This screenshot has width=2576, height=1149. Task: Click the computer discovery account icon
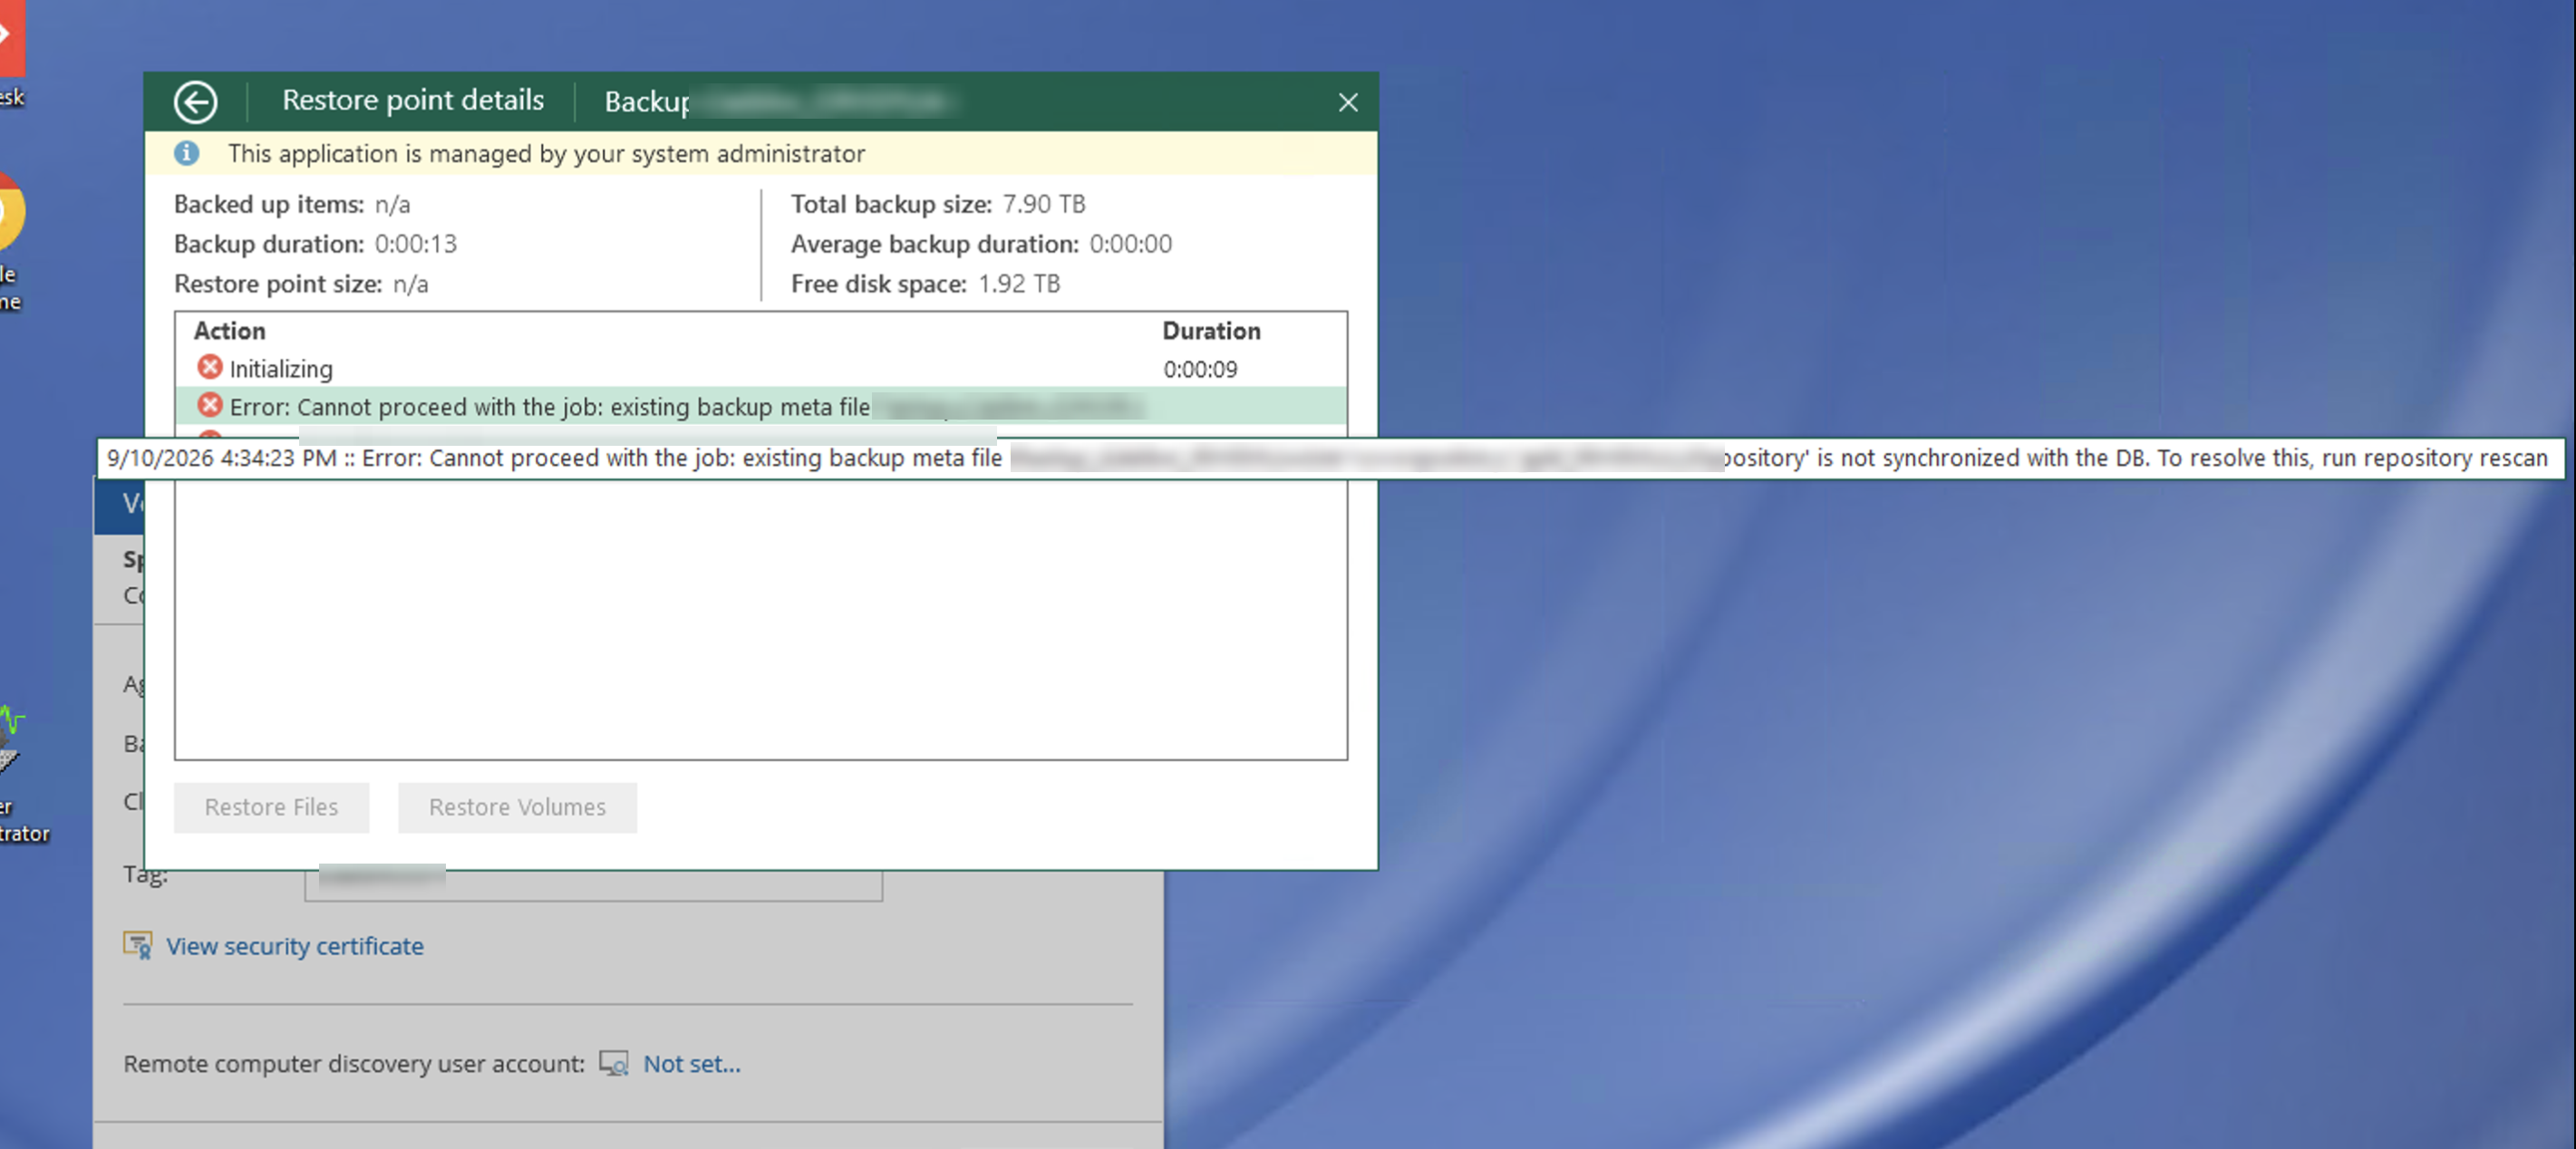pyautogui.click(x=613, y=1063)
